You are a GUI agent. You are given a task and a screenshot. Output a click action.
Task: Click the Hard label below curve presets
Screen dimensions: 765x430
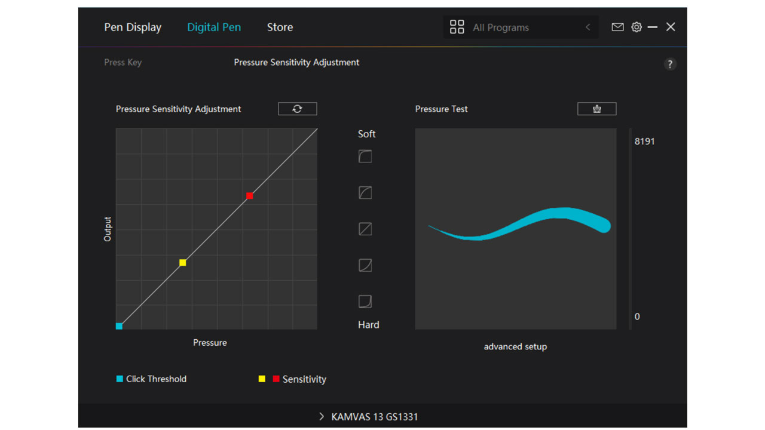(x=369, y=325)
